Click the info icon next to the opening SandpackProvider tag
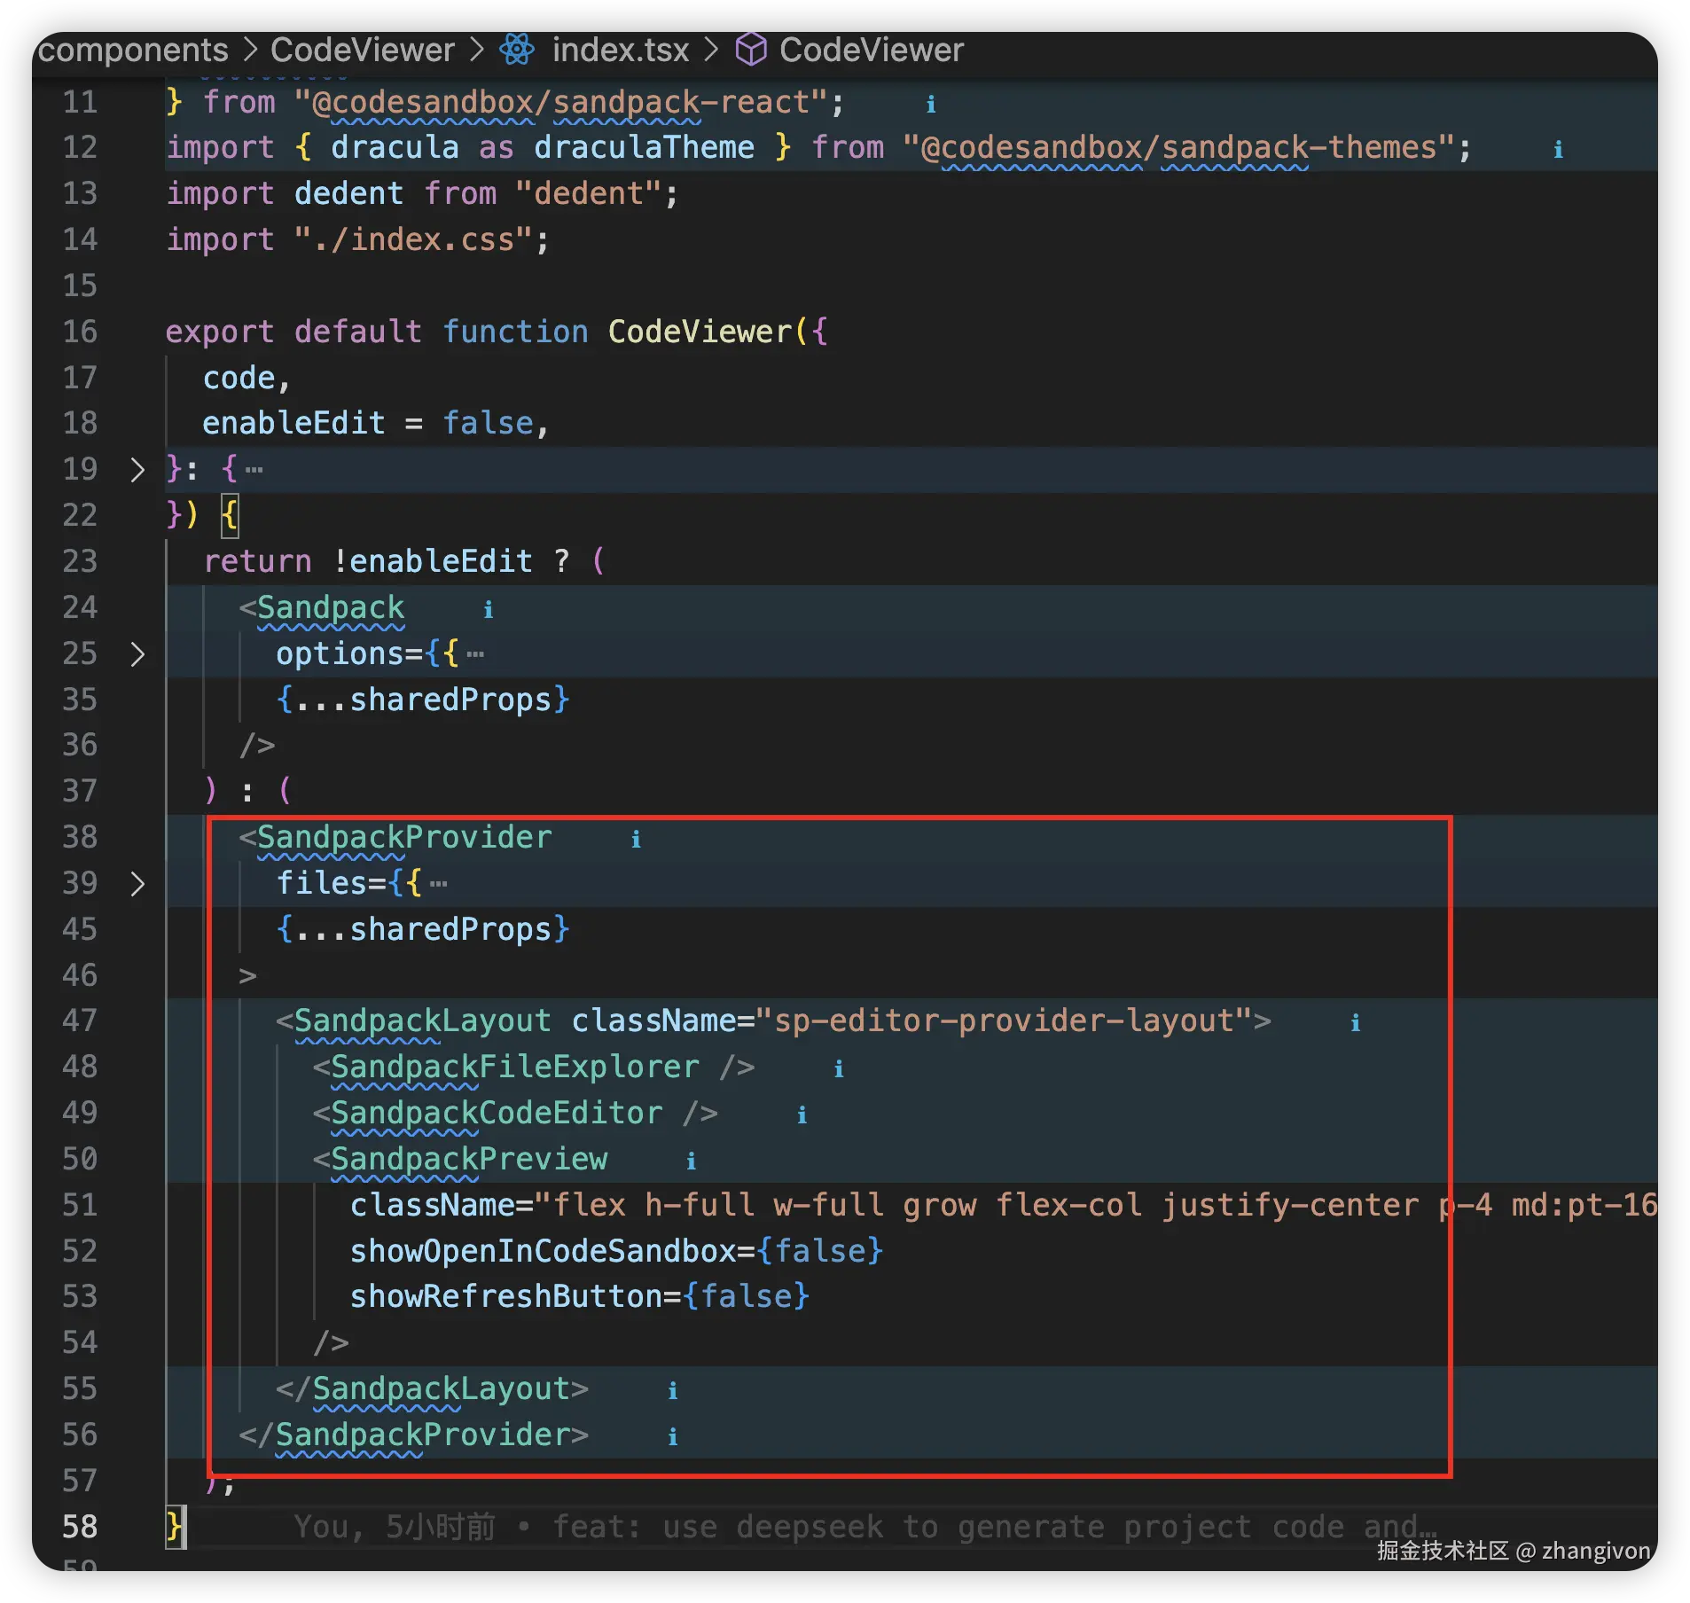 click(x=636, y=840)
